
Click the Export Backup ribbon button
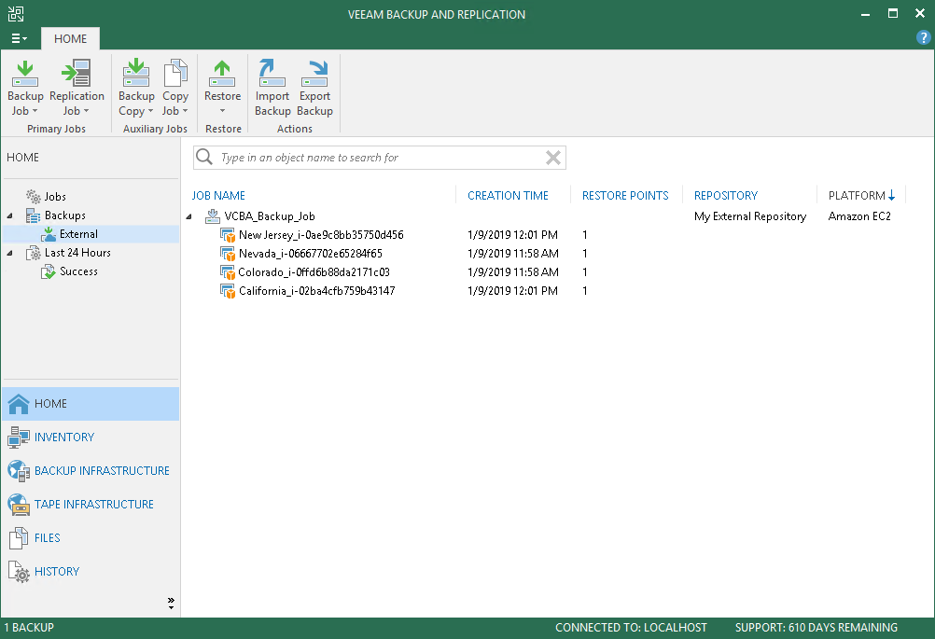314,88
